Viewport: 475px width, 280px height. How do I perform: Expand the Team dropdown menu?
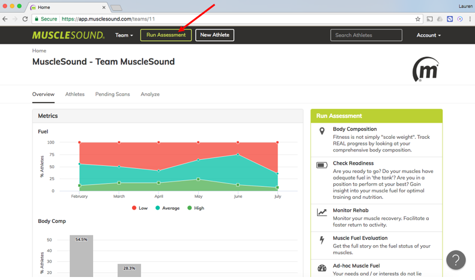(x=124, y=35)
